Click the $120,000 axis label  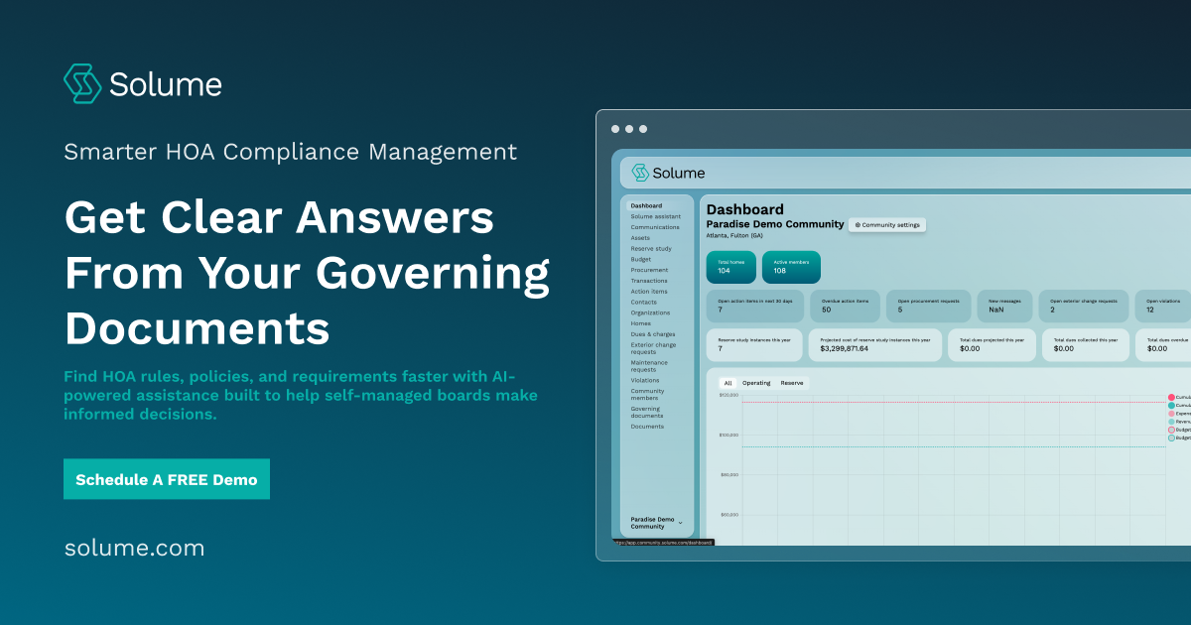tap(728, 395)
